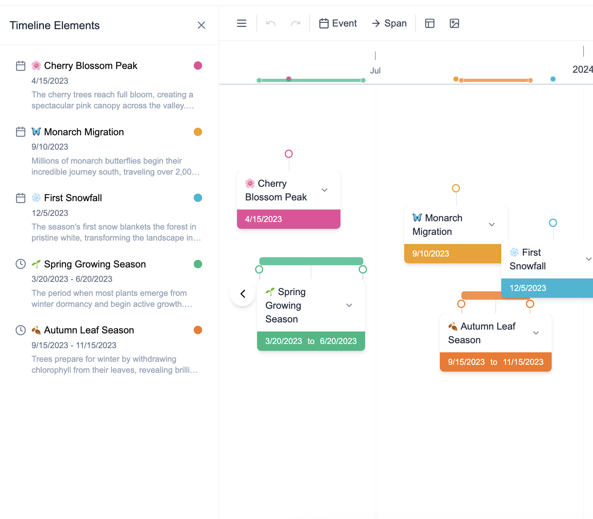Click the redo arrow icon
593x519 pixels.
pyautogui.click(x=296, y=23)
